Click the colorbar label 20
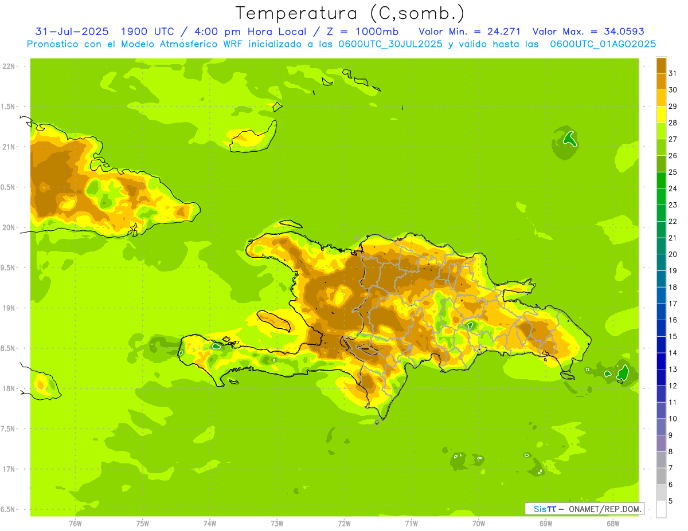 [673, 254]
